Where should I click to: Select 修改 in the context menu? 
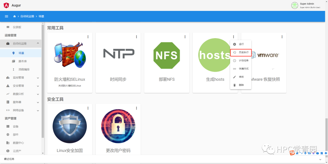tap(241, 77)
